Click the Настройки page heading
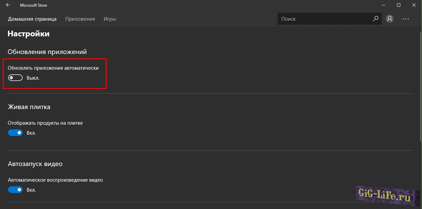Screen dimensions: 422x209 [28, 34]
